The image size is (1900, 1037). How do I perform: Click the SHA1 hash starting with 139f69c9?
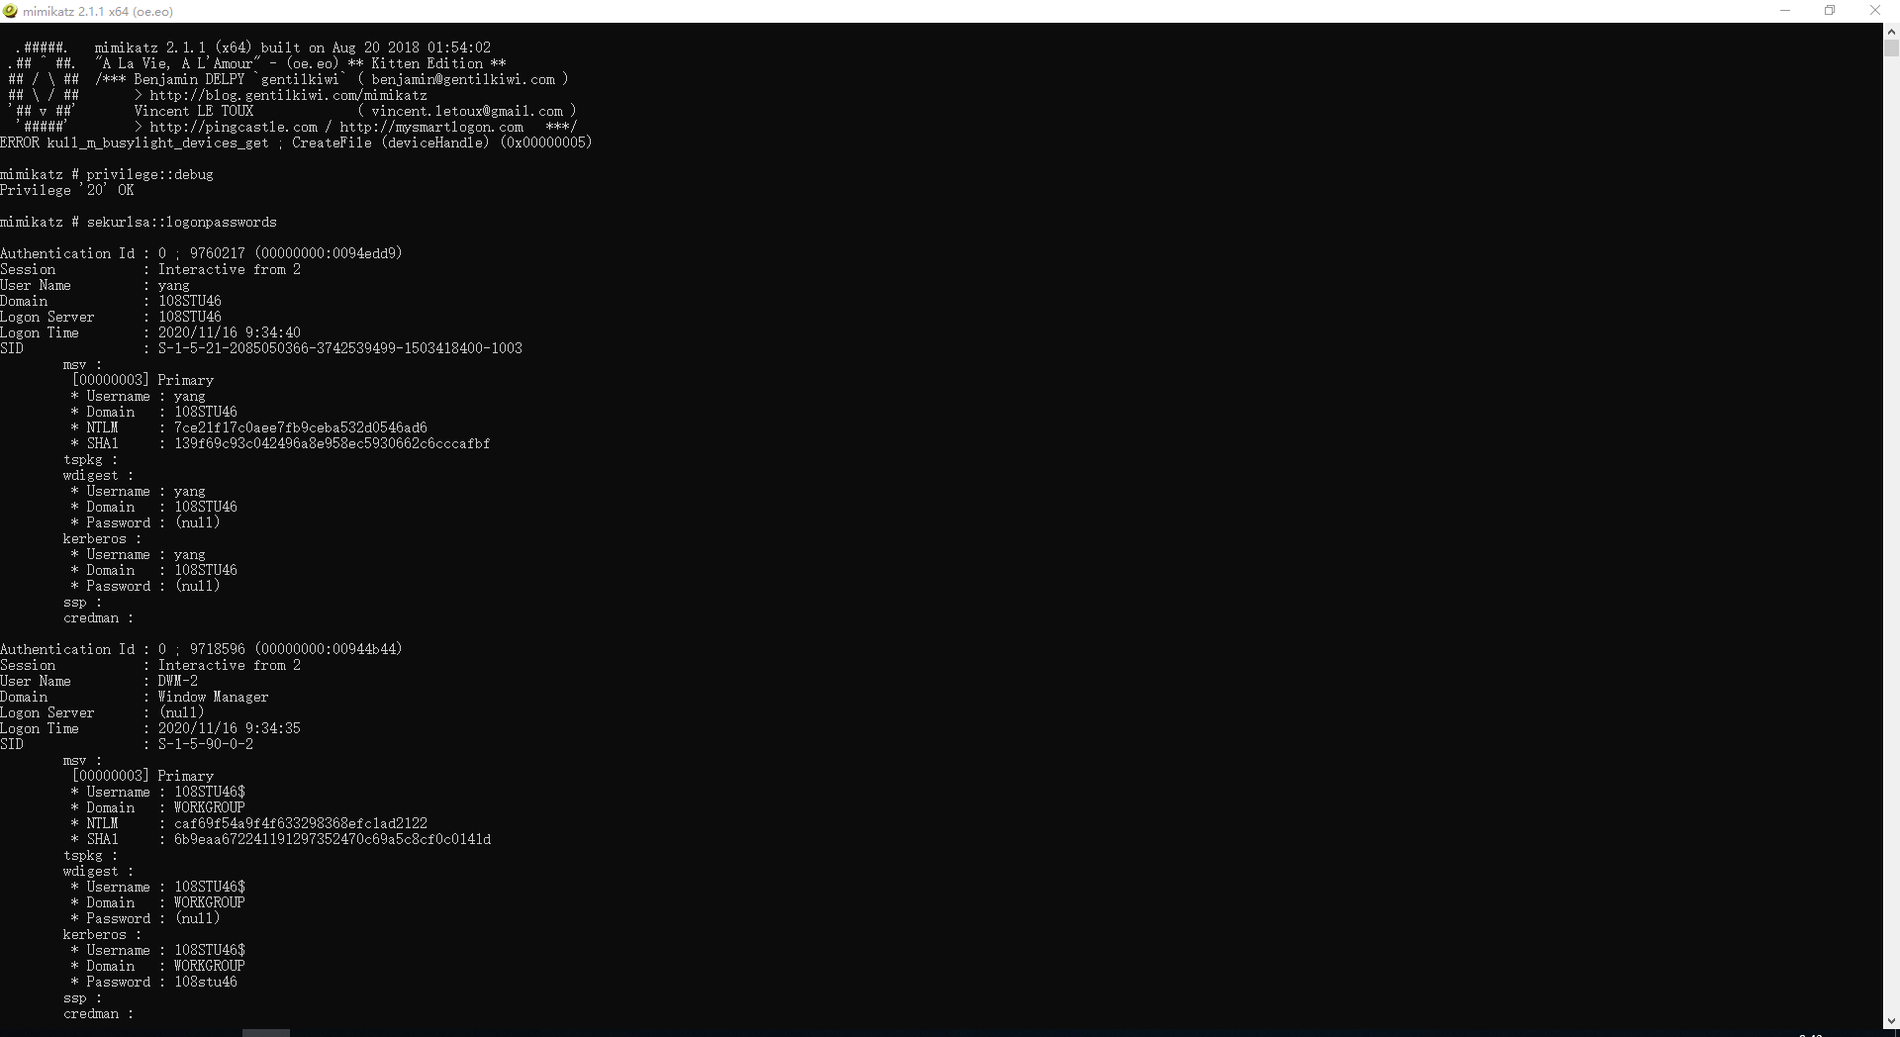pyautogui.click(x=332, y=443)
